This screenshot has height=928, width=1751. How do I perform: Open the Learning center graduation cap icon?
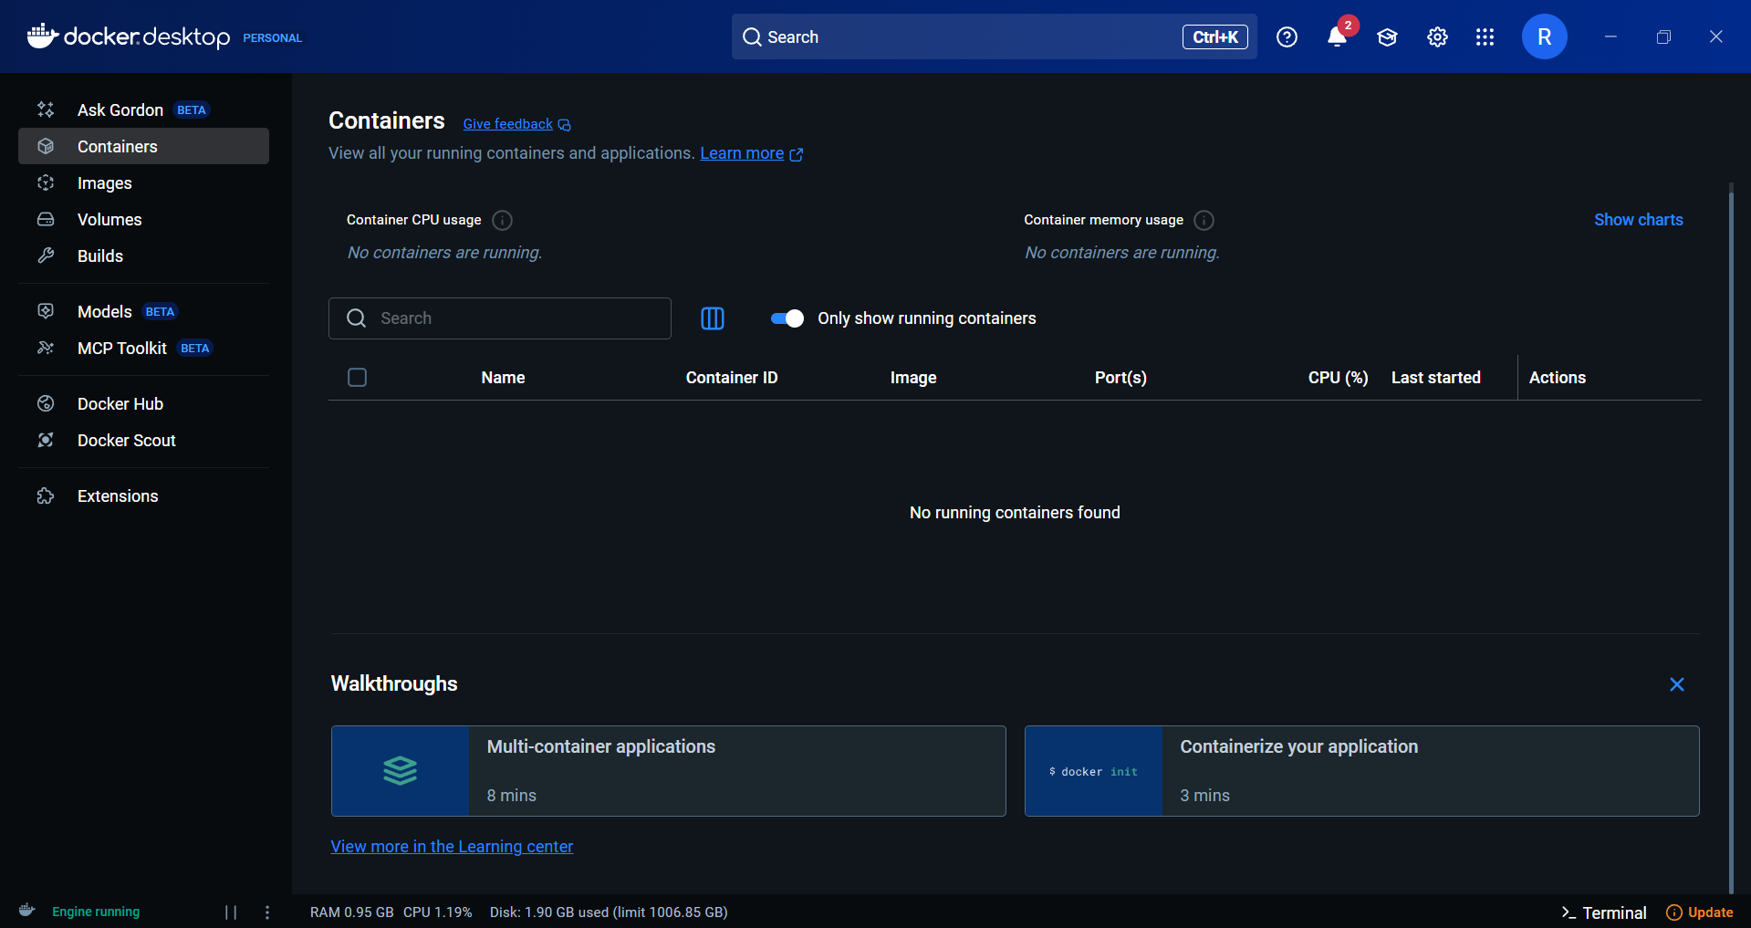point(1387,36)
